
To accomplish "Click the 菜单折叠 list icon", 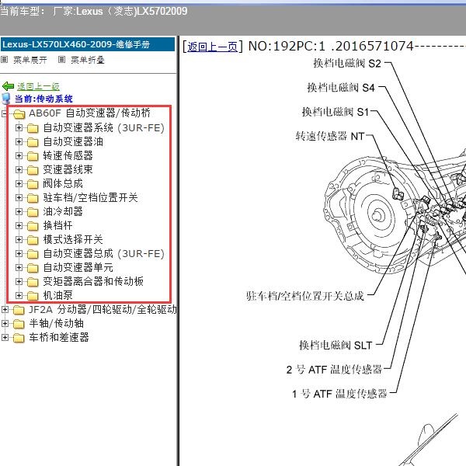I will [x=61, y=60].
